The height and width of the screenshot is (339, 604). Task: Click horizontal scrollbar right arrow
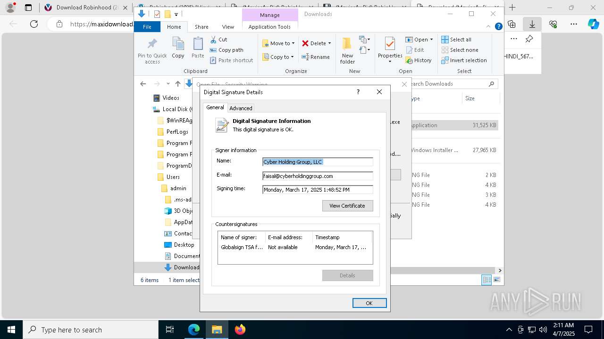click(x=500, y=270)
